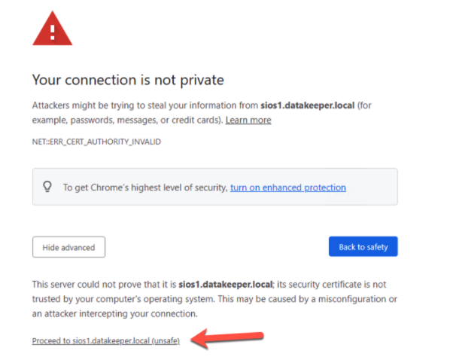The width and height of the screenshot is (456, 360).
Task: Click the red warning triangle icon
Action: [52, 29]
